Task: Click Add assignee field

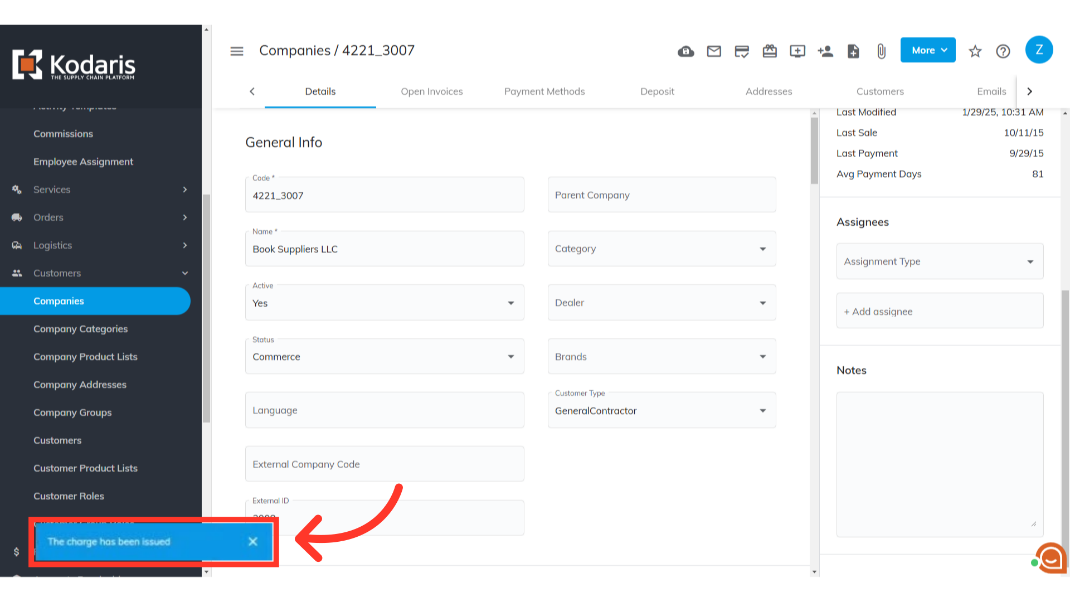Action: pos(940,312)
